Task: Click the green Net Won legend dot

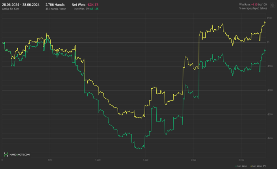Action: 236,165
